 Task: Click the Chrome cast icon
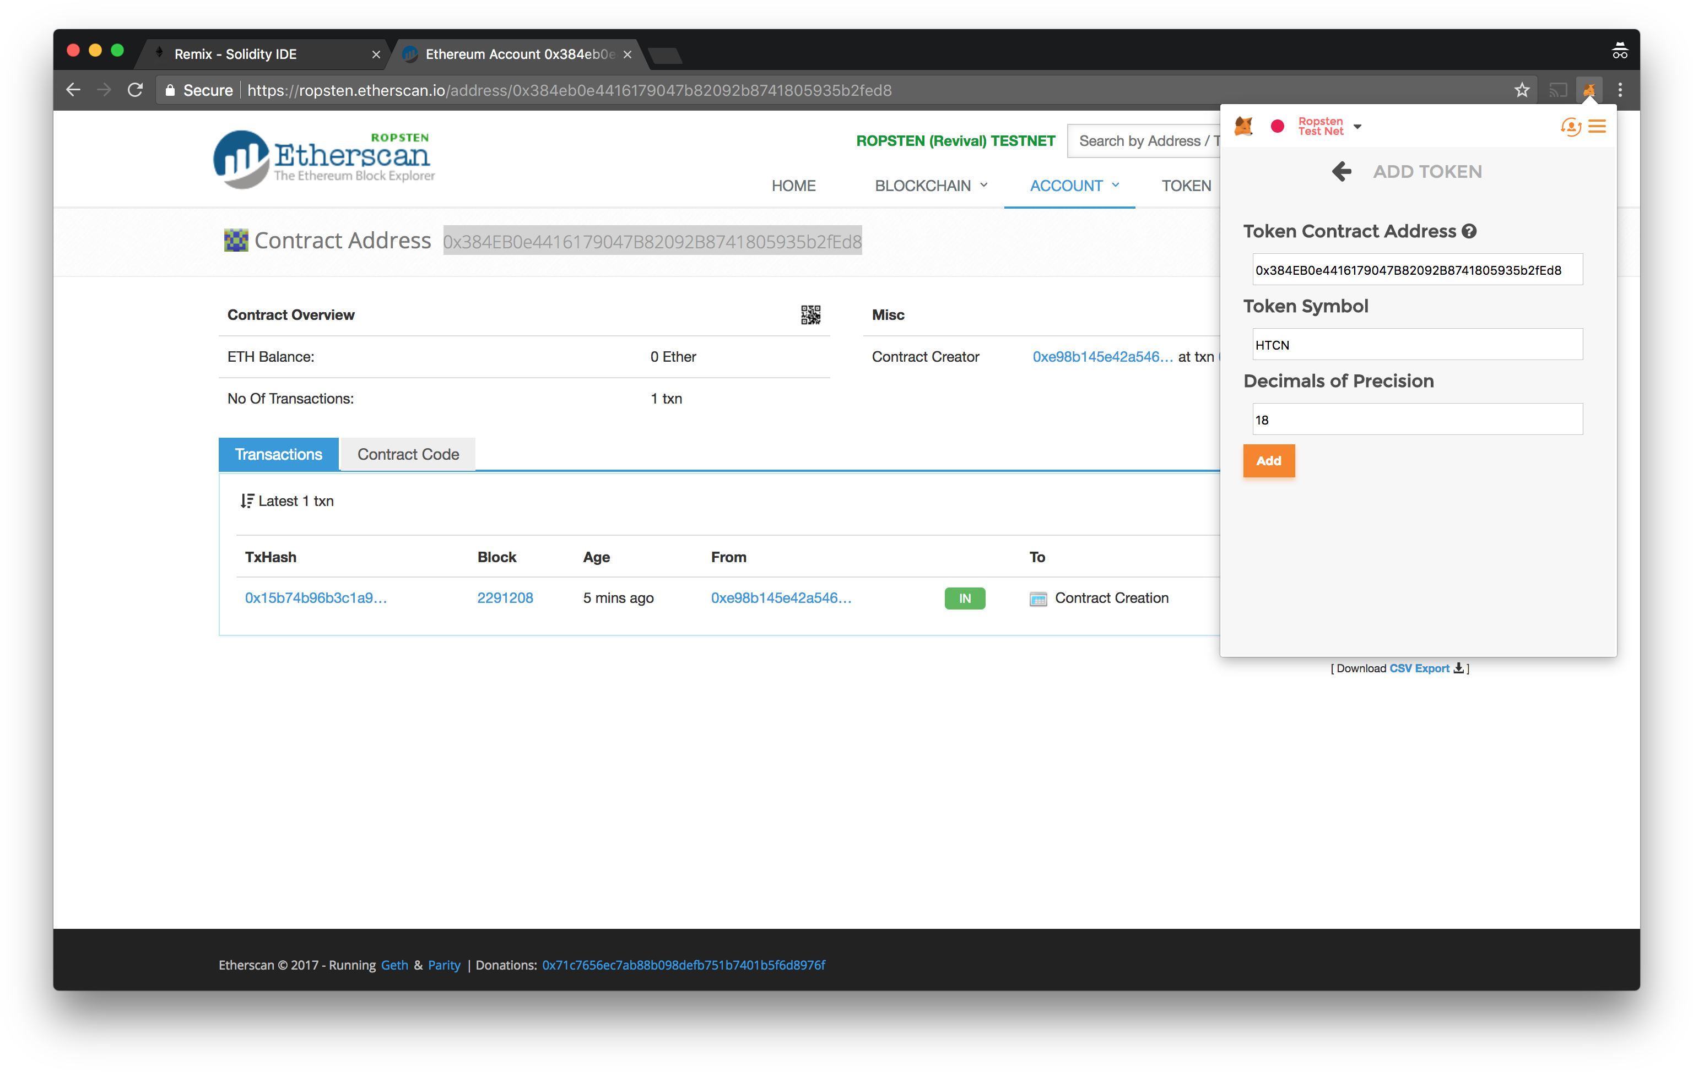click(x=1558, y=90)
